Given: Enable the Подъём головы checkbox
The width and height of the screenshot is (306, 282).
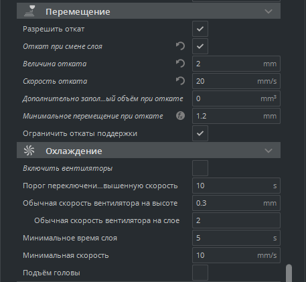Looking at the screenshot, I should tap(200, 273).
